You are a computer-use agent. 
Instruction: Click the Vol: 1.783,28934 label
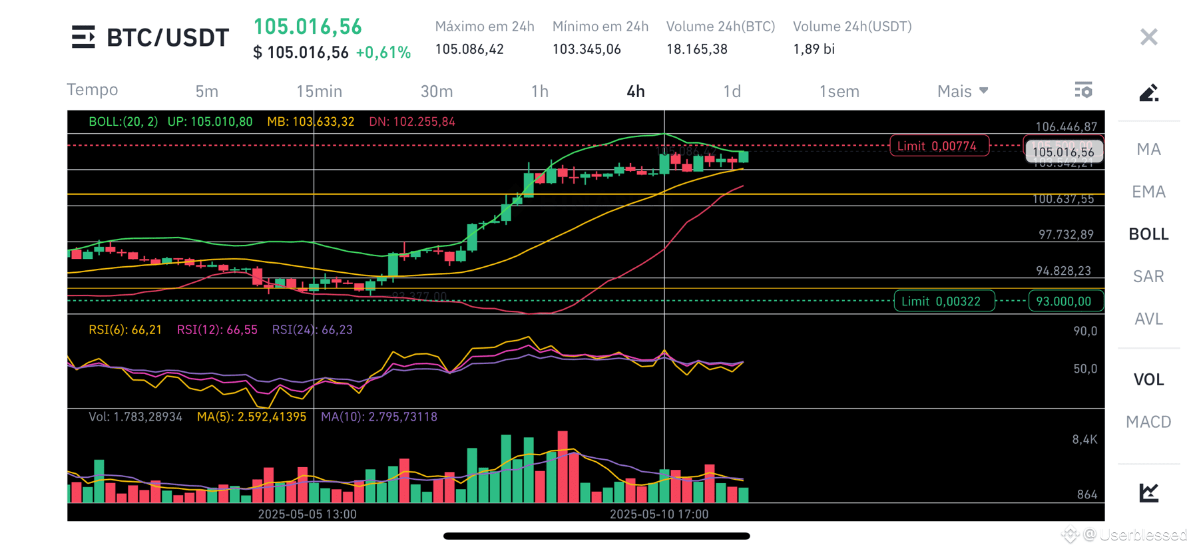point(135,417)
